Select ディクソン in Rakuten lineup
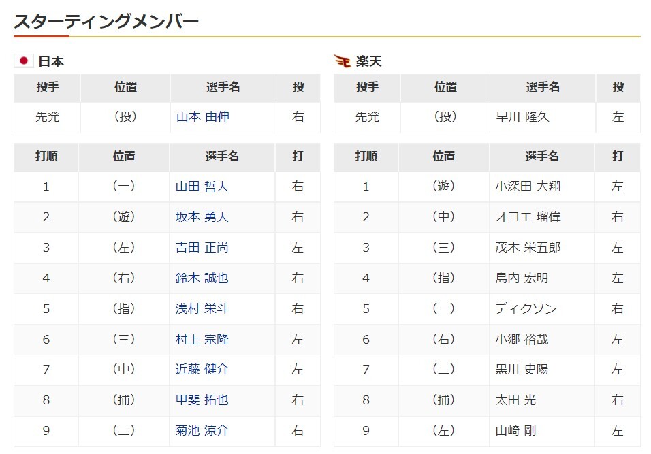 pyautogui.click(x=526, y=309)
